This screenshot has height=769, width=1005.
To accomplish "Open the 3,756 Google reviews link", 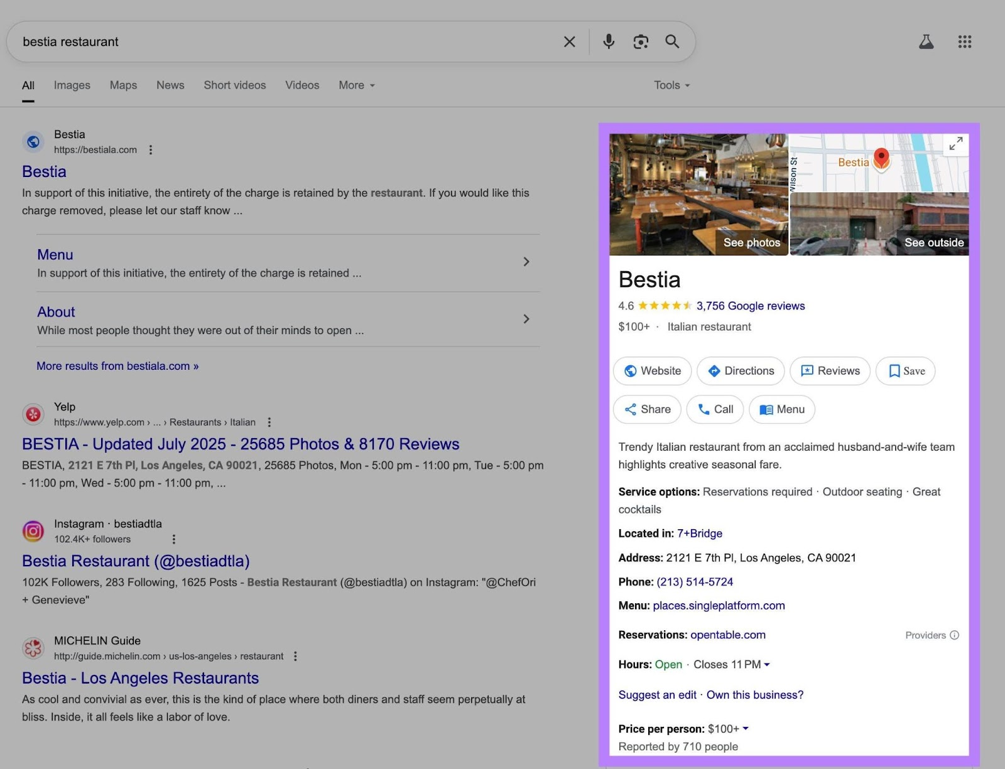I will [750, 306].
